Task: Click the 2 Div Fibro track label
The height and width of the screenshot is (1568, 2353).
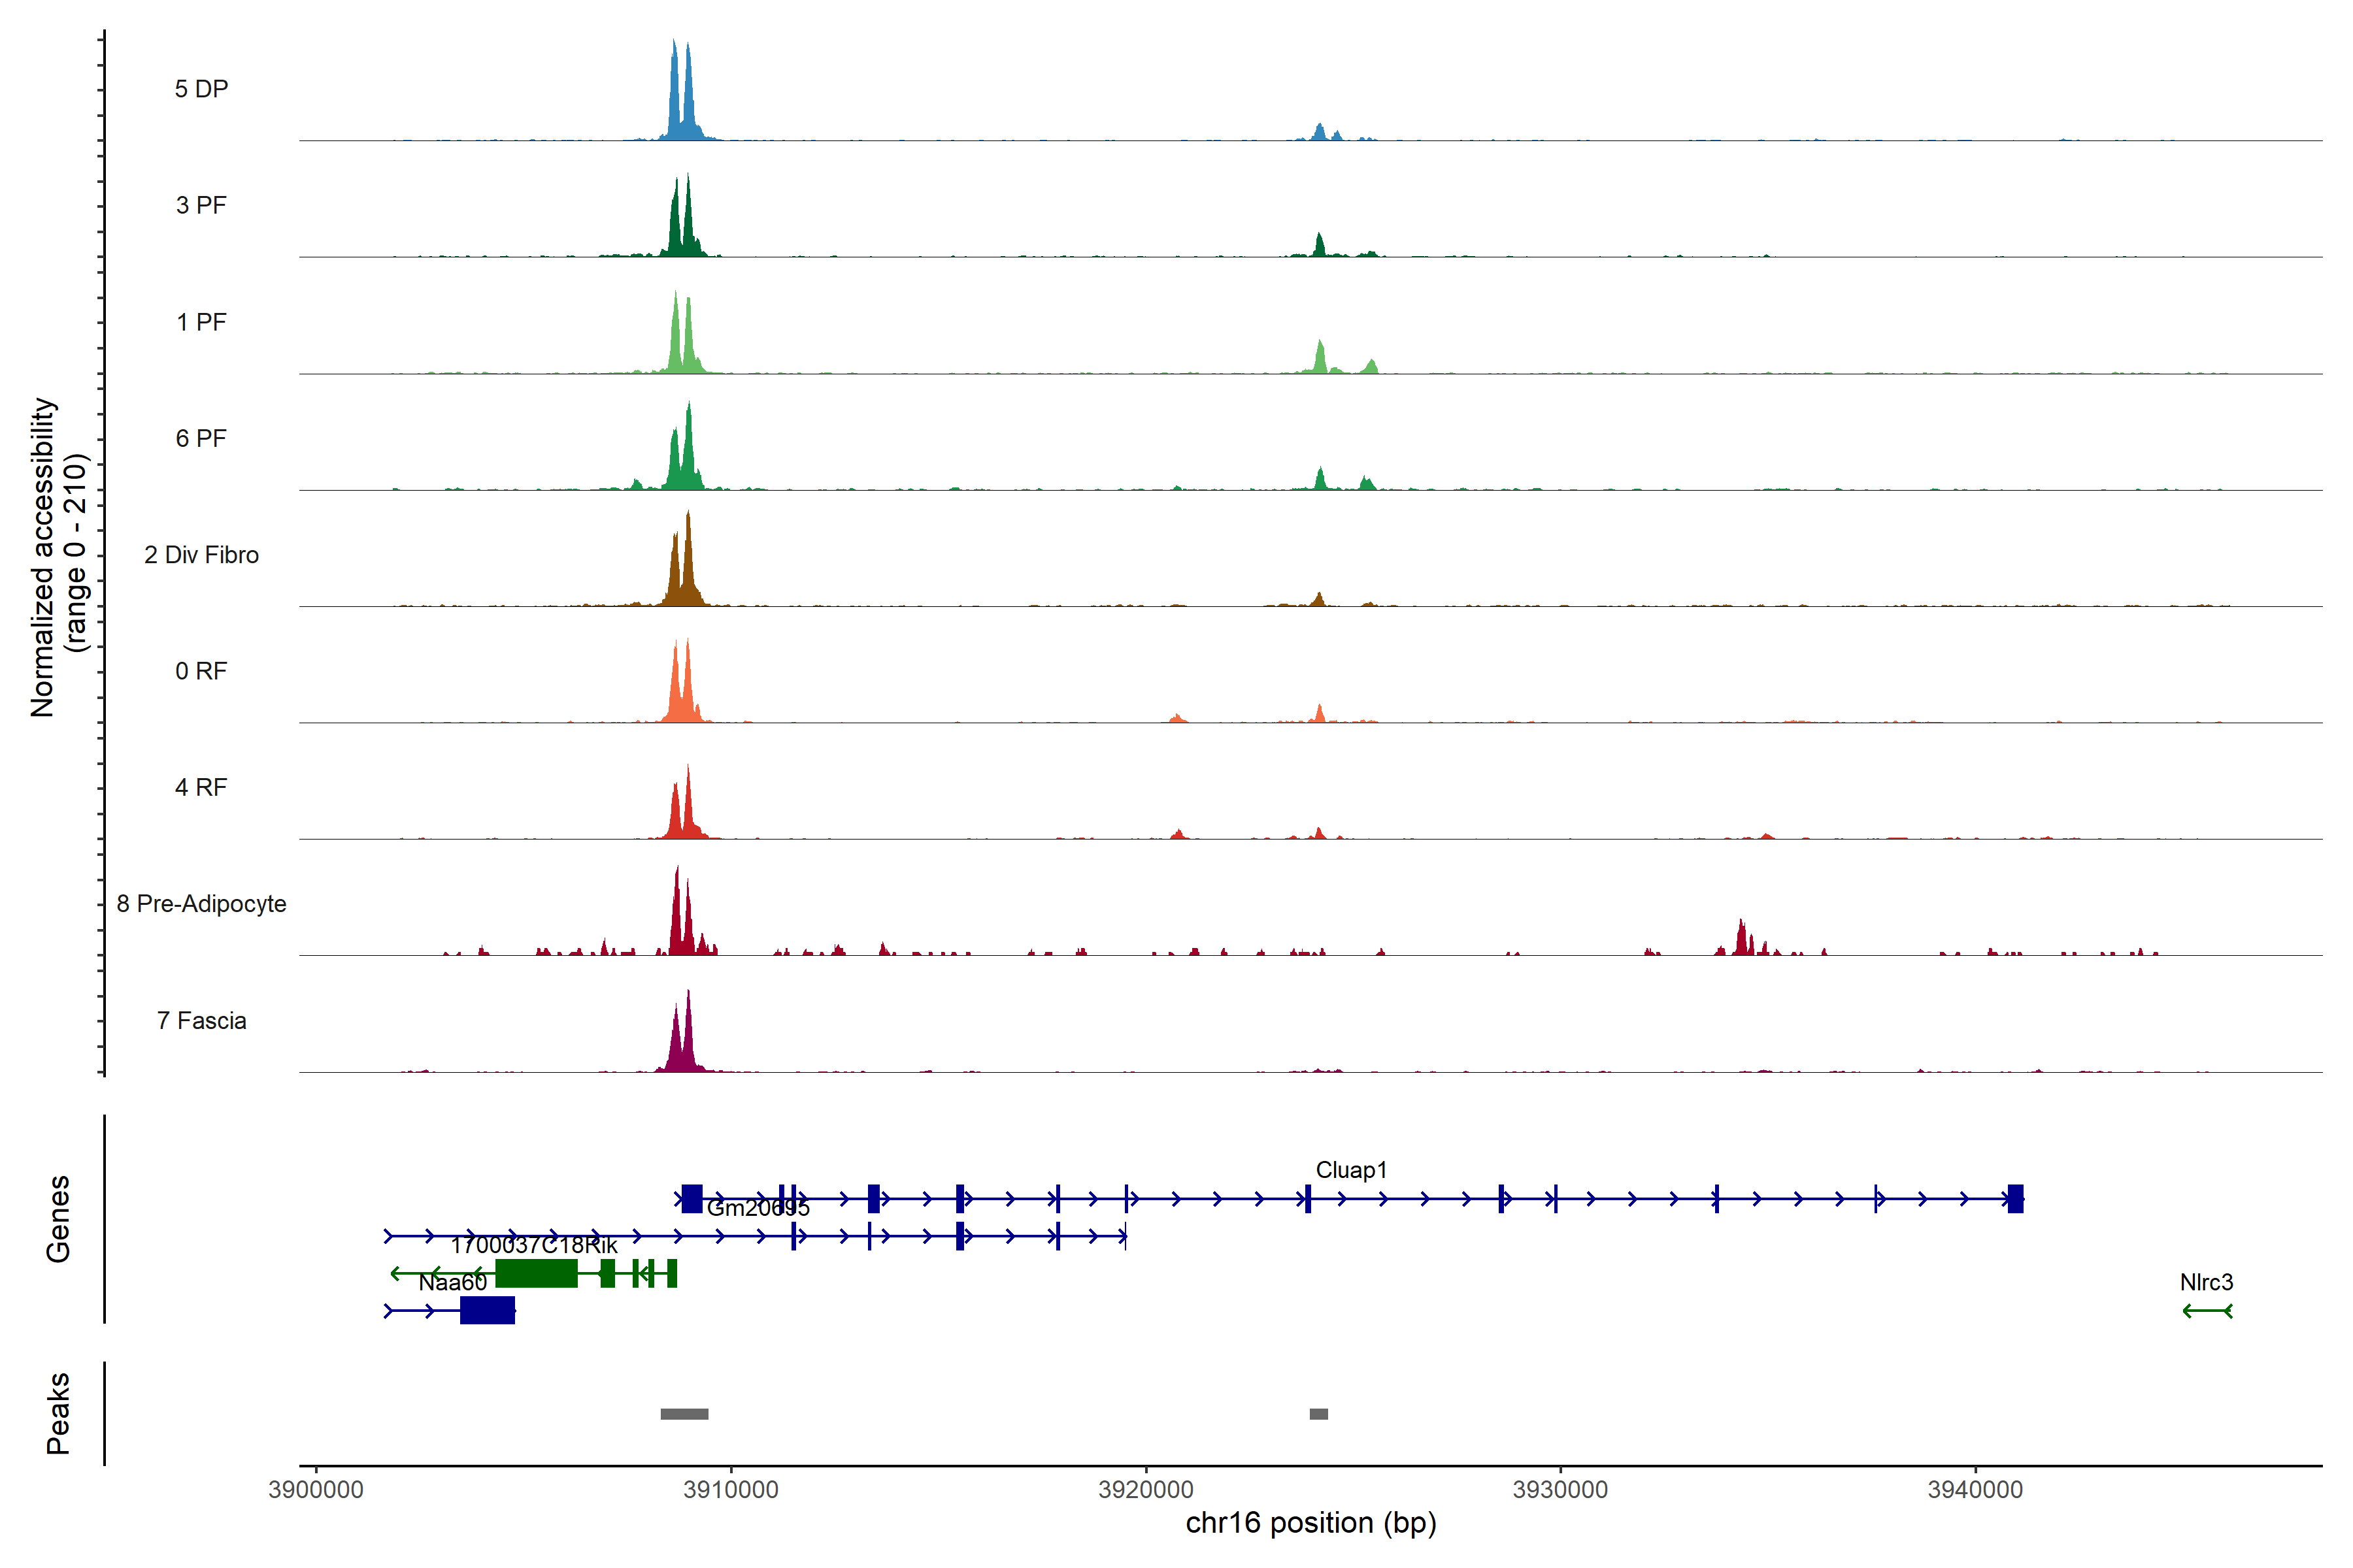Action: pos(201,555)
